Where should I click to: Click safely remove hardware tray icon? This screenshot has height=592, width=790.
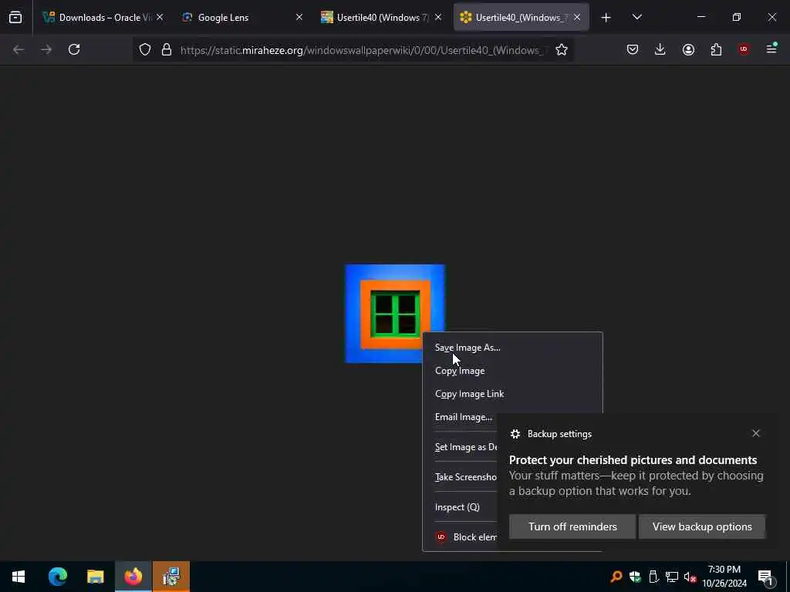pos(653,577)
